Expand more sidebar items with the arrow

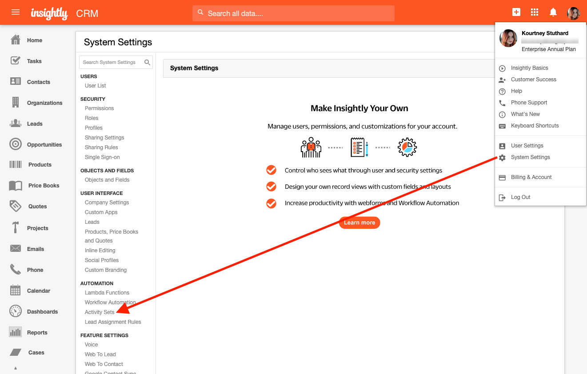click(x=16, y=368)
